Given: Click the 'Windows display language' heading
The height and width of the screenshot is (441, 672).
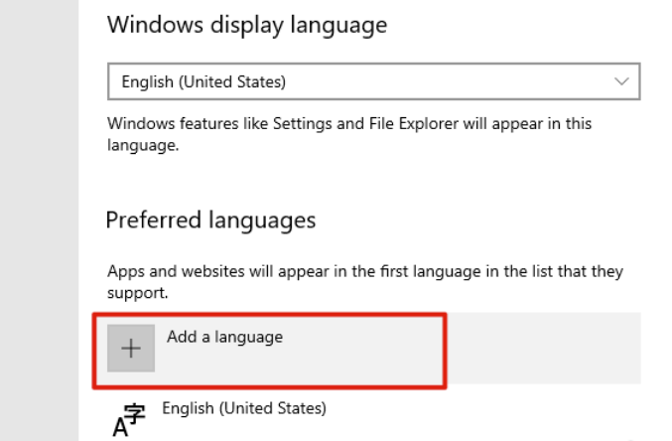Looking at the screenshot, I should pos(247,25).
